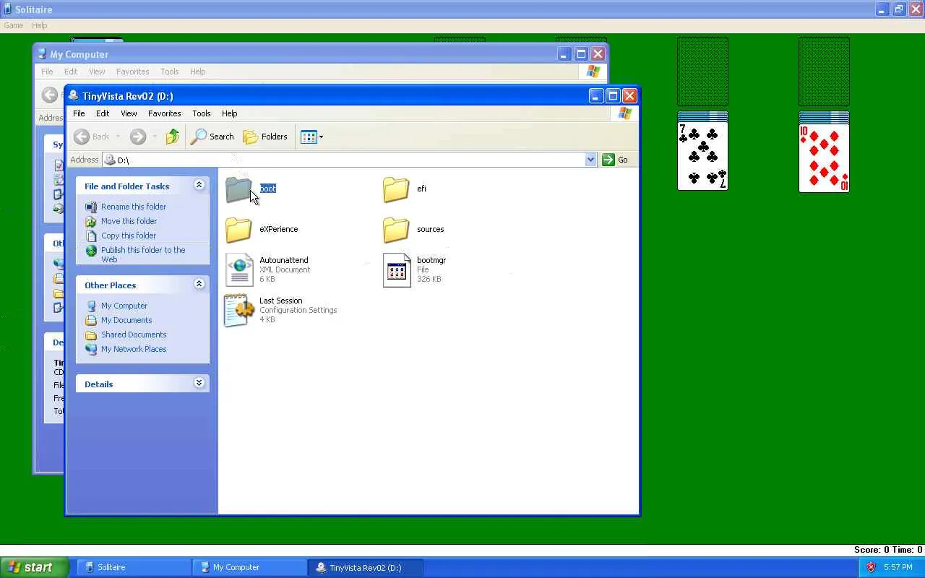
Task: Select the eXPerience folder icon
Action: [x=238, y=230]
